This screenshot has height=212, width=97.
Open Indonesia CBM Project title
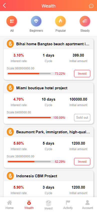tap(37, 176)
